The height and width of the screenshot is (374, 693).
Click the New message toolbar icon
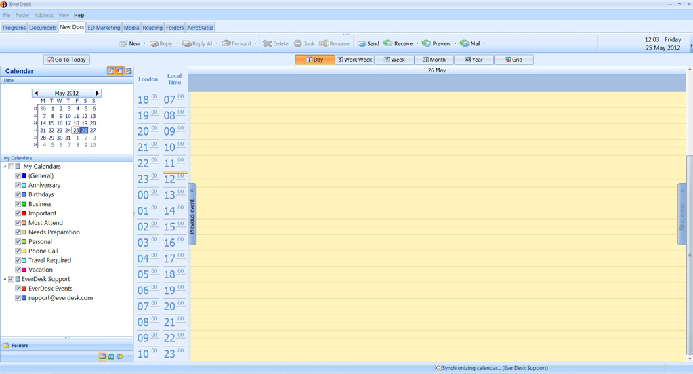pyautogui.click(x=123, y=43)
